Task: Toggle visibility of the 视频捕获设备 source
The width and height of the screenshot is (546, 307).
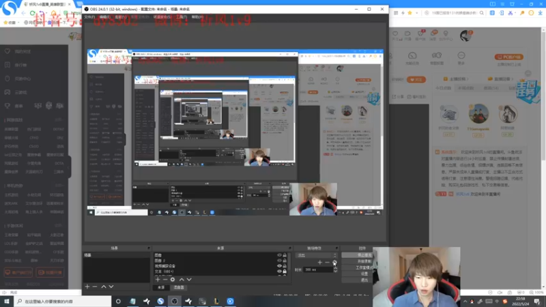Action: click(x=279, y=266)
